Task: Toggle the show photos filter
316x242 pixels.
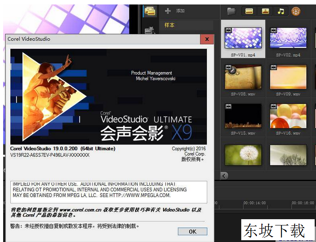Action: pos(265,11)
